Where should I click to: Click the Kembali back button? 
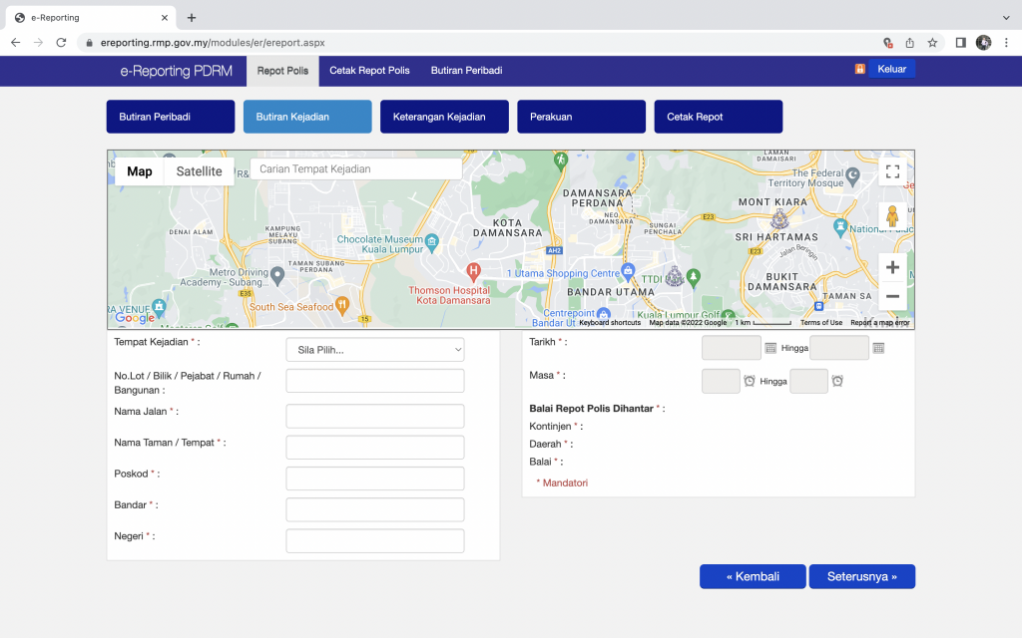(753, 577)
